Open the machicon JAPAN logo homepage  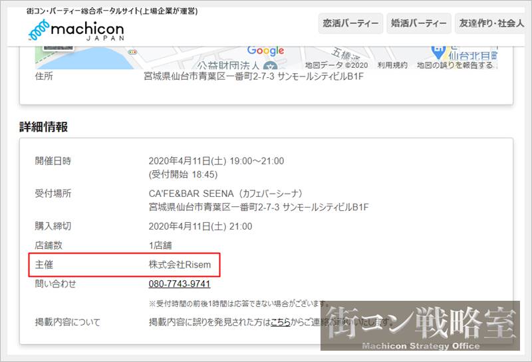click(76, 31)
